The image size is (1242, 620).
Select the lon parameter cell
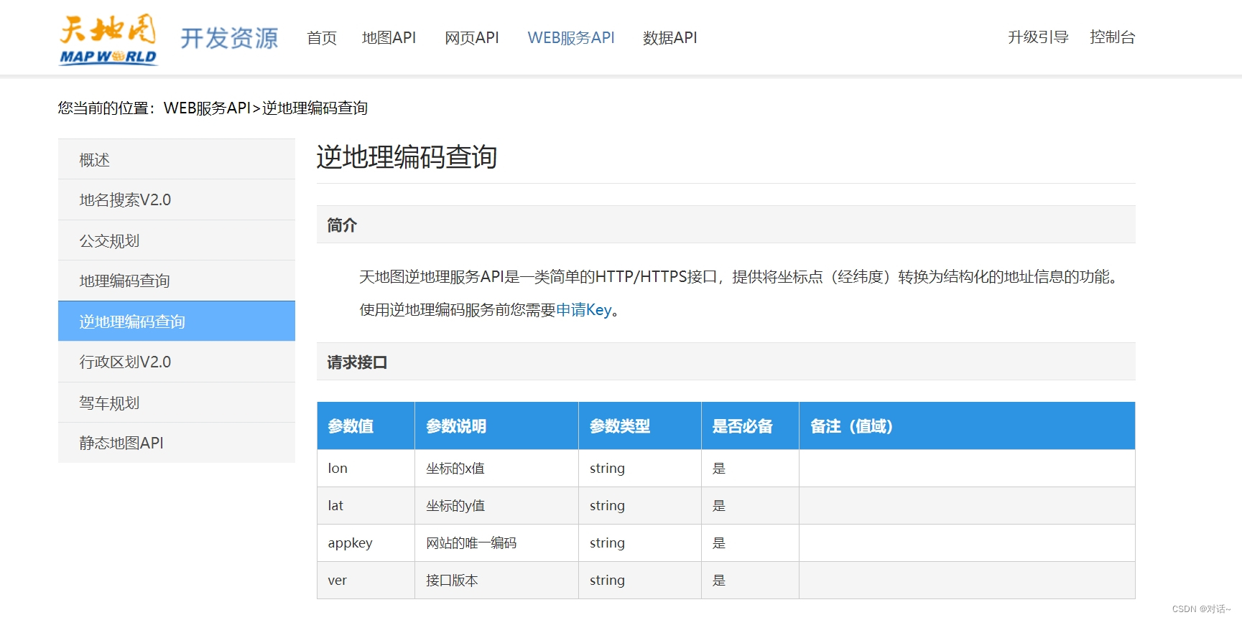[x=366, y=468]
